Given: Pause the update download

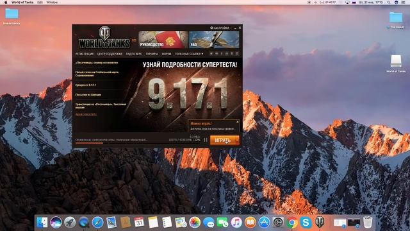Looking at the screenshot, I should coord(206,140).
